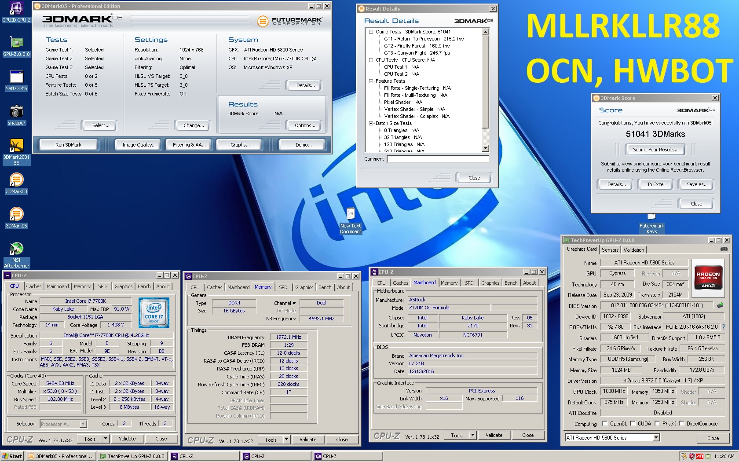
Task: Collapse the Feature Tests tree node
Action: [x=371, y=81]
